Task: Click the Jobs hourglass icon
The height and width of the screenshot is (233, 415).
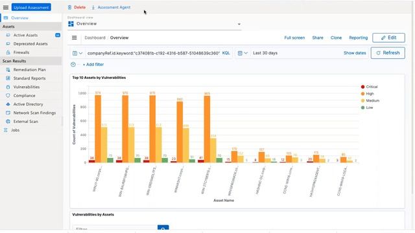Action: [x=6, y=130]
